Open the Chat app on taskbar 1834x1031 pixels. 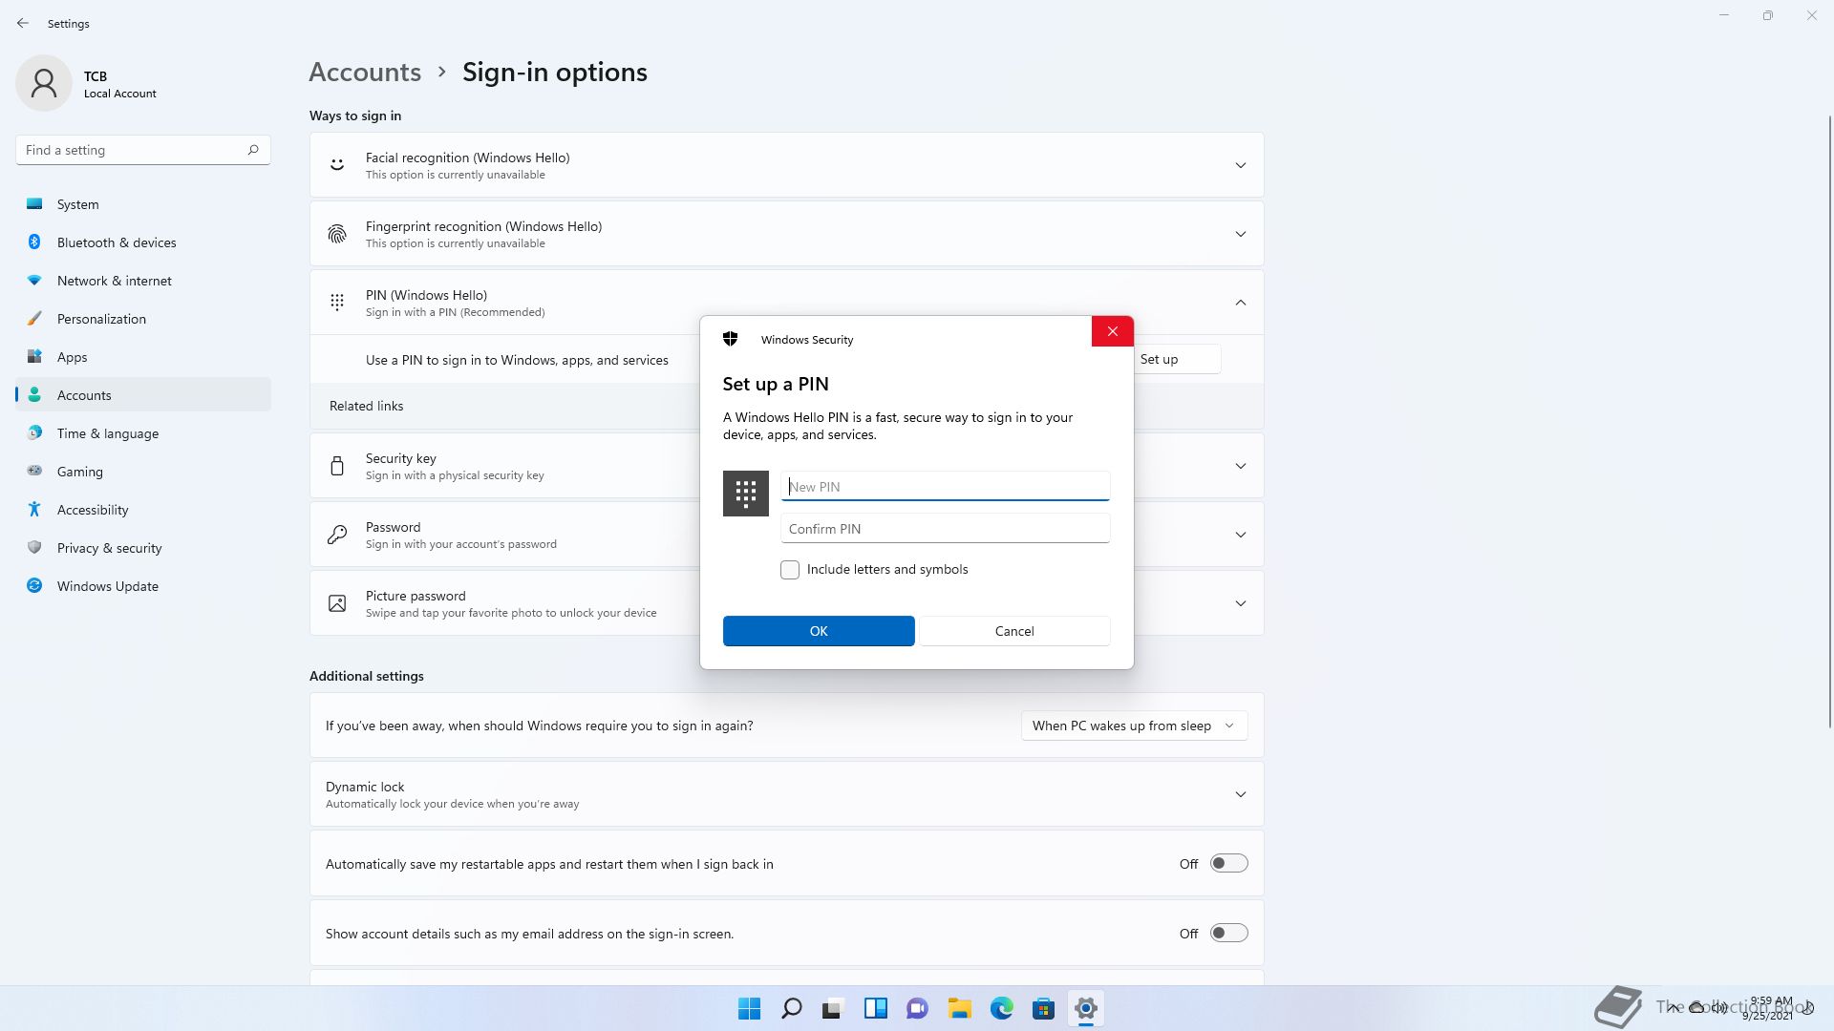tap(918, 1008)
